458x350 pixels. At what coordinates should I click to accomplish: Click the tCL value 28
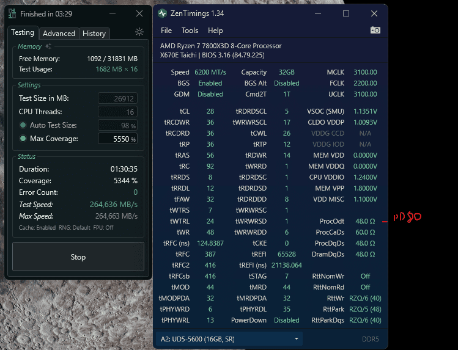coord(210,111)
